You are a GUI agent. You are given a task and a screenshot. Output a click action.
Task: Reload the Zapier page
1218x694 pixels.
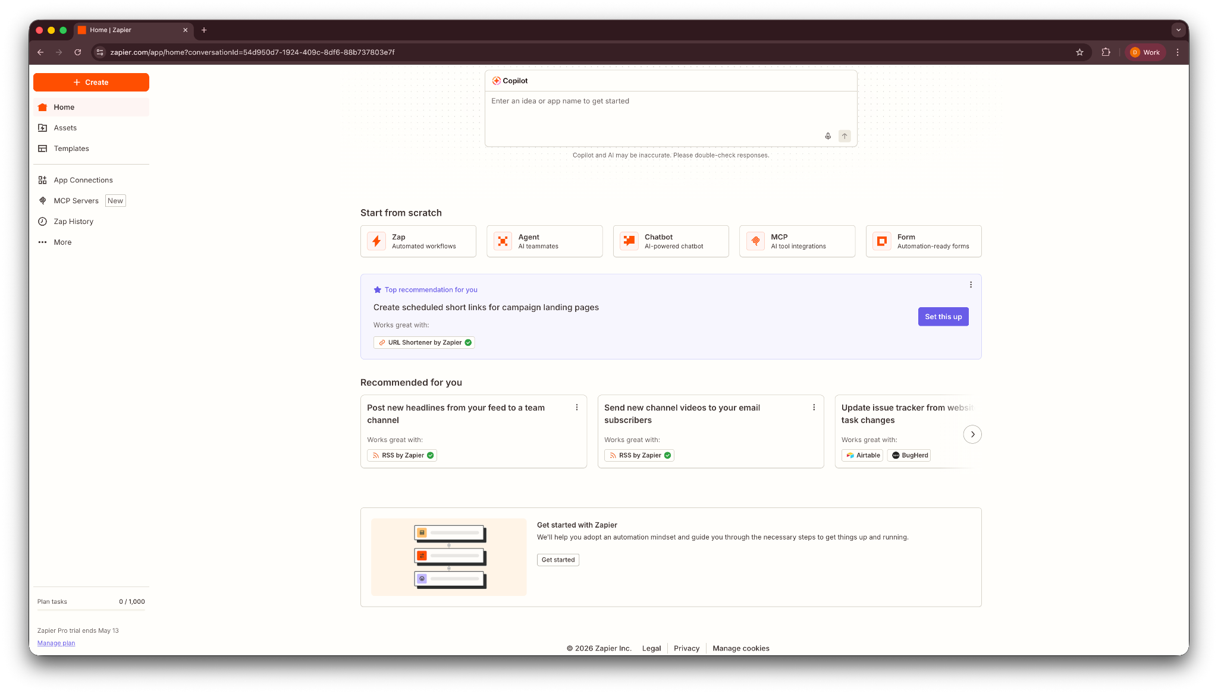point(77,52)
